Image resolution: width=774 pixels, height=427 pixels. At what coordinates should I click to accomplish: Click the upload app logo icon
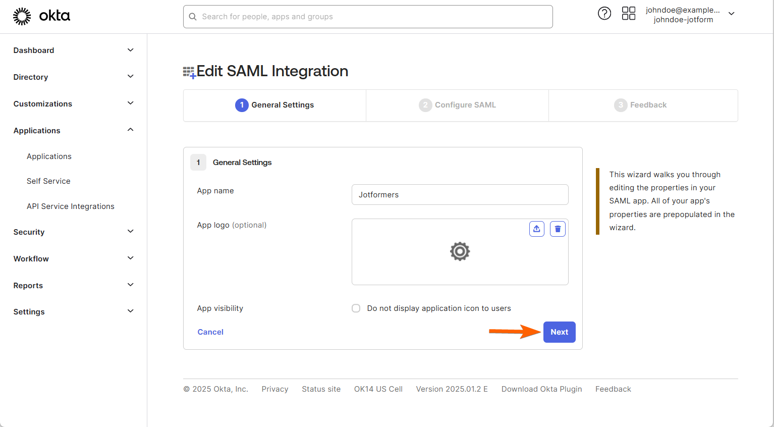[536, 229]
